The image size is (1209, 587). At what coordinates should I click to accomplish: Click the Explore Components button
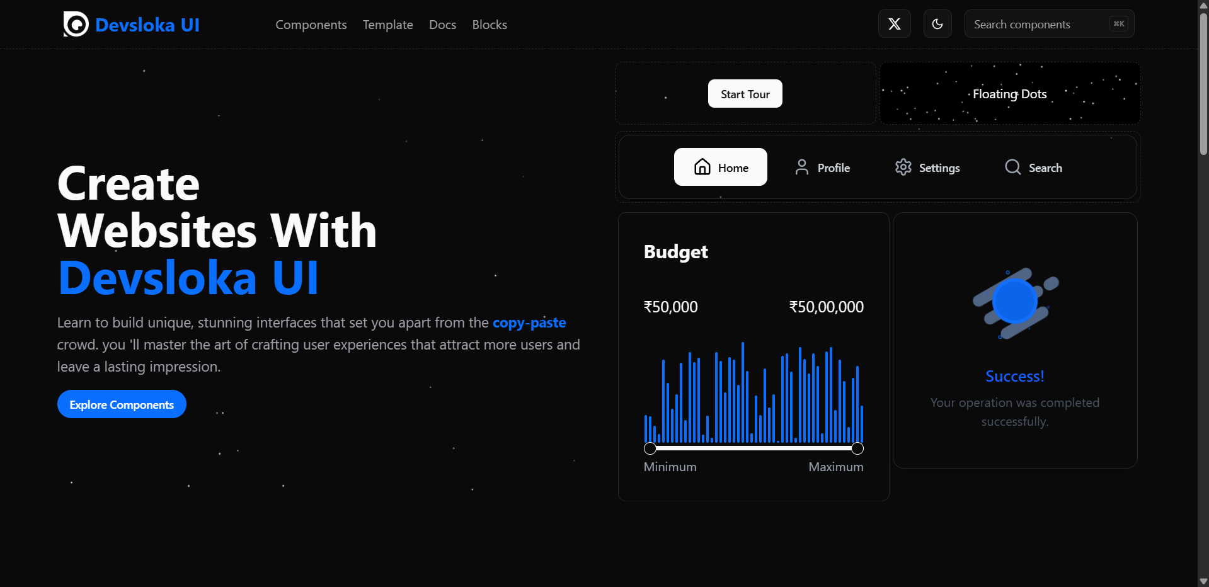coord(121,404)
